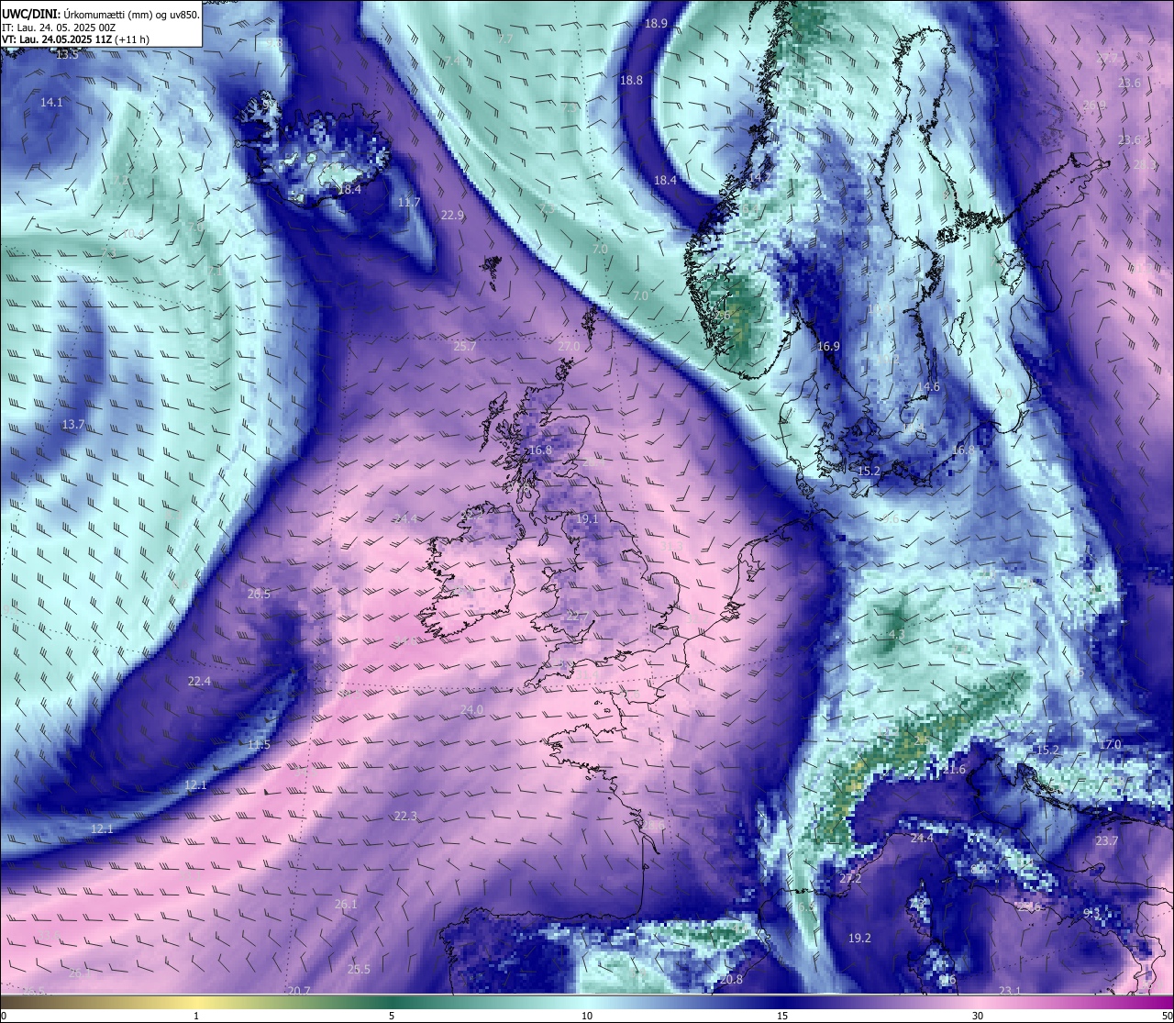1174x1023 pixels.
Task: Click the 23.7 value label
Action: [x=1107, y=841]
